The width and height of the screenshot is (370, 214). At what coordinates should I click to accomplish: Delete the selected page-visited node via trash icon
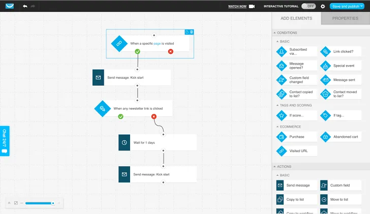tap(192, 32)
